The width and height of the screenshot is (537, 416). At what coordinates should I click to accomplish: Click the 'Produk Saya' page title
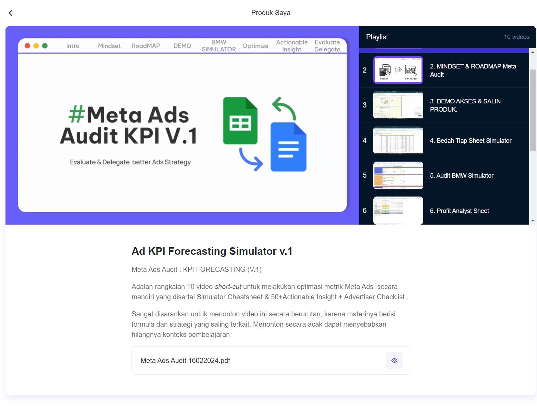tap(271, 13)
